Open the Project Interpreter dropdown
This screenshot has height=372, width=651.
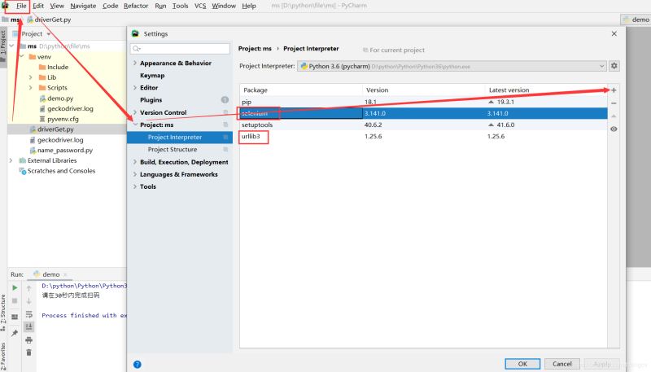coord(452,66)
